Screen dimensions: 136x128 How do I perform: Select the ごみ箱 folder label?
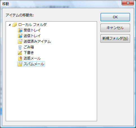click(x=29, y=47)
